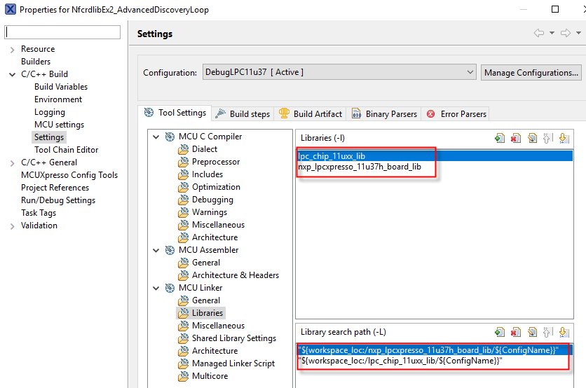The image size is (586, 388).
Task: Move path up in Library search path toolbar
Action: 548,332
